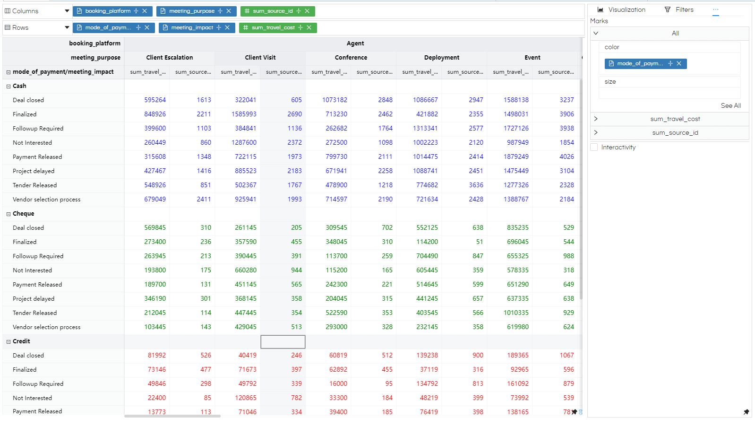Remove meeting_impact pill from Rows
The height and width of the screenshot is (427, 755).
click(x=227, y=27)
